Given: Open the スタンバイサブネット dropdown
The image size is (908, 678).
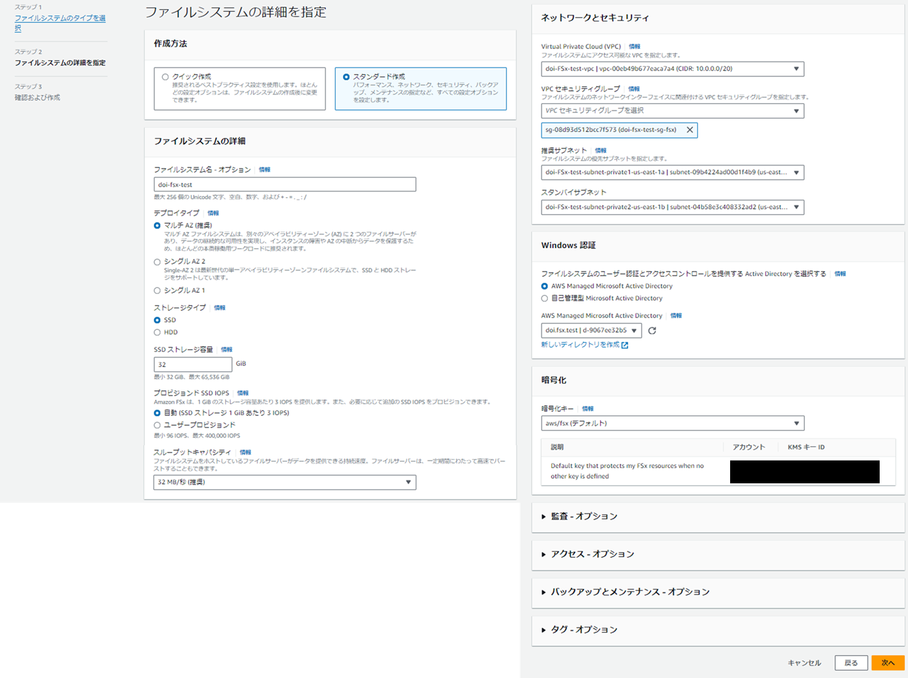Looking at the screenshot, I should (x=672, y=207).
